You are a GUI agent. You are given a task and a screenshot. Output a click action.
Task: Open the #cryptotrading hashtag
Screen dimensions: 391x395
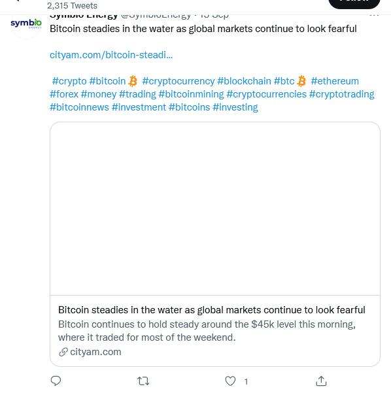pos(341,94)
